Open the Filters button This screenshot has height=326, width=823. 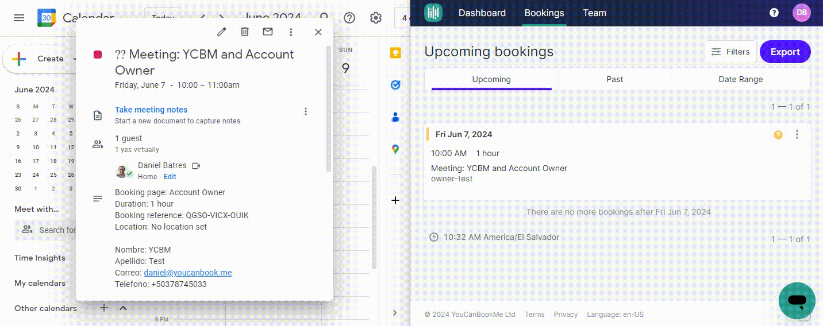pyautogui.click(x=730, y=52)
